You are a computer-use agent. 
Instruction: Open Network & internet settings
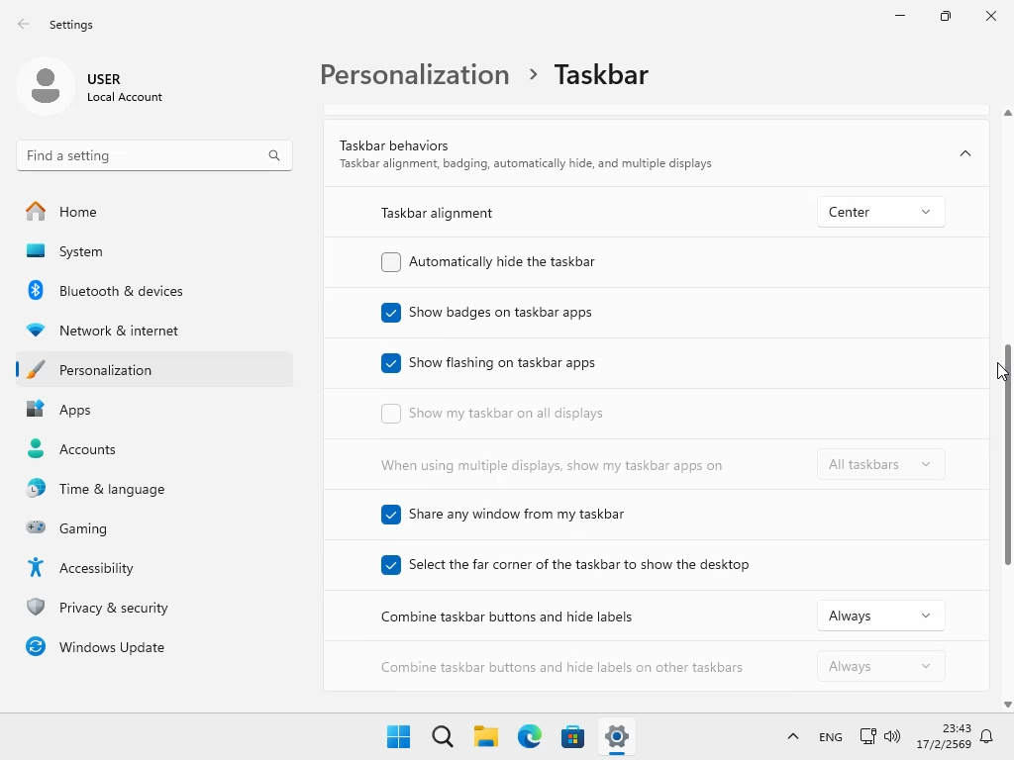(119, 331)
